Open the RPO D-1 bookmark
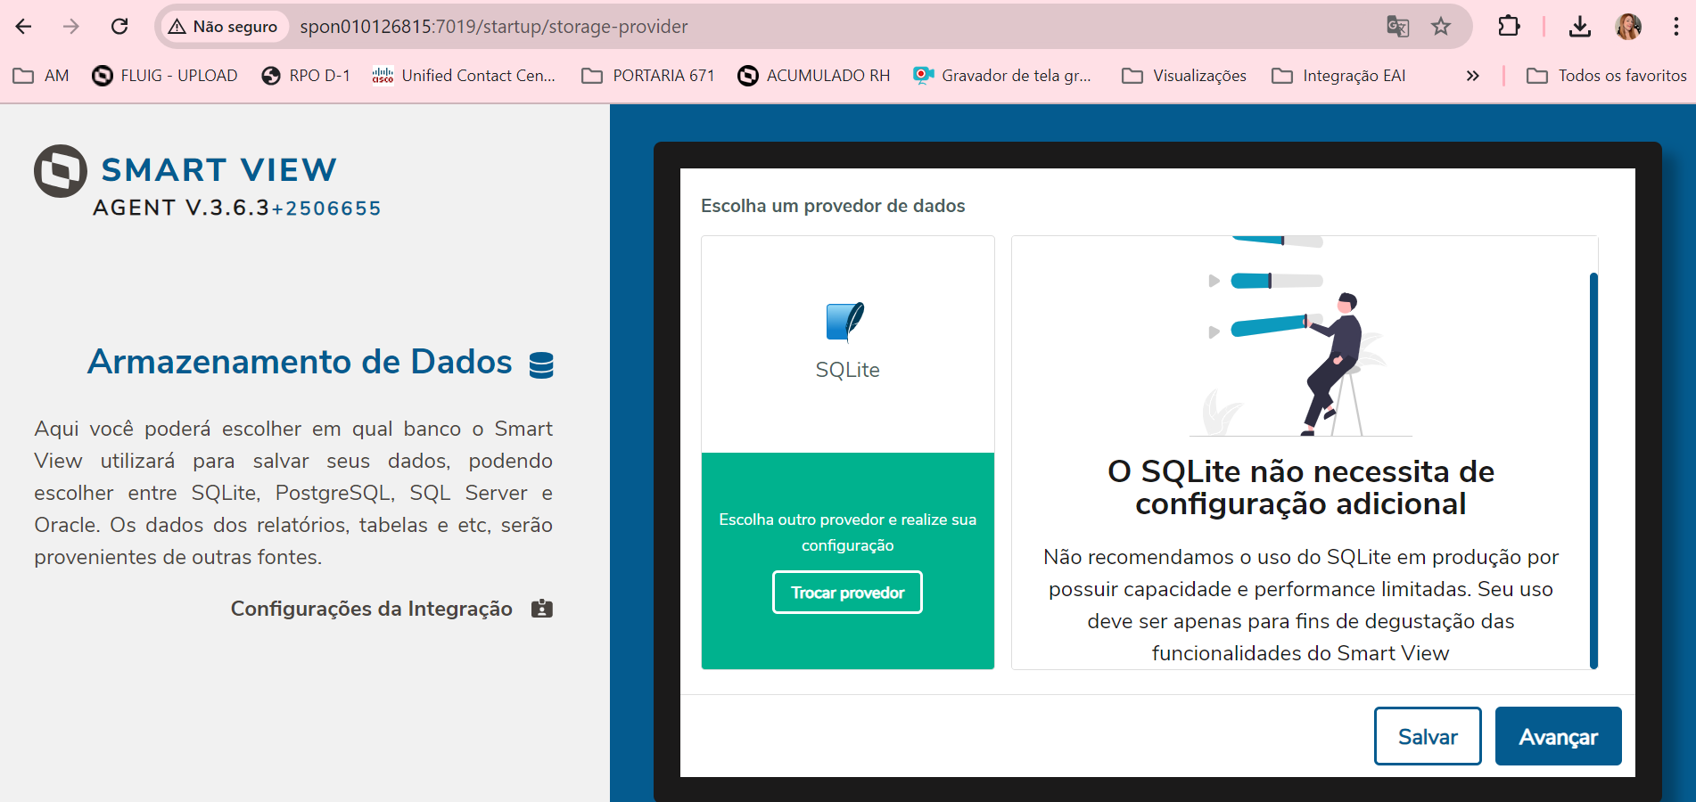Image resolution: width=1696 pixels, height=802 pixels. point(306,76)
